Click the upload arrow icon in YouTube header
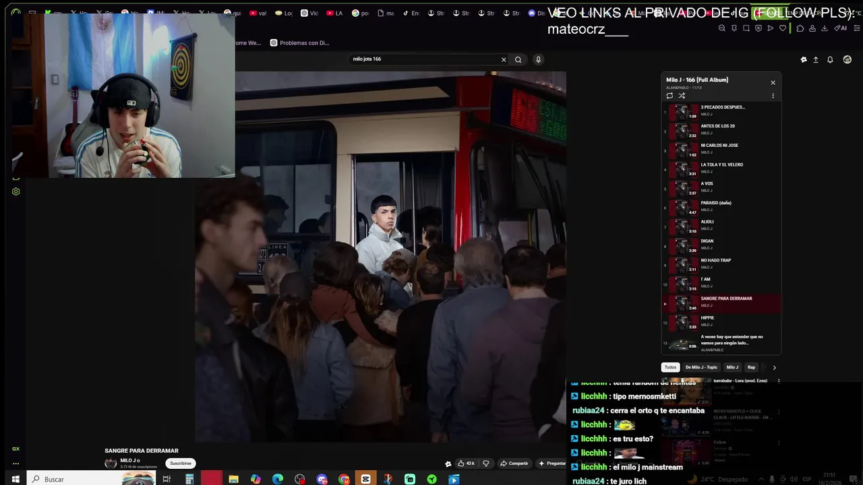863x485 pixels. 816,59
